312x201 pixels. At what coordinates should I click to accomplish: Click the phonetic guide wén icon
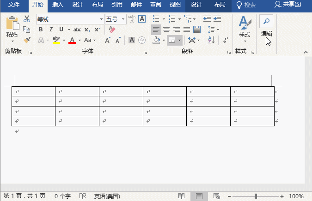(x=132, y=19)
